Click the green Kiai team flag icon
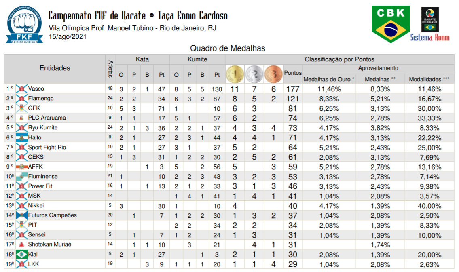This screenshot has width=459, height=272. pyautogui.click(x=21, y=255)
